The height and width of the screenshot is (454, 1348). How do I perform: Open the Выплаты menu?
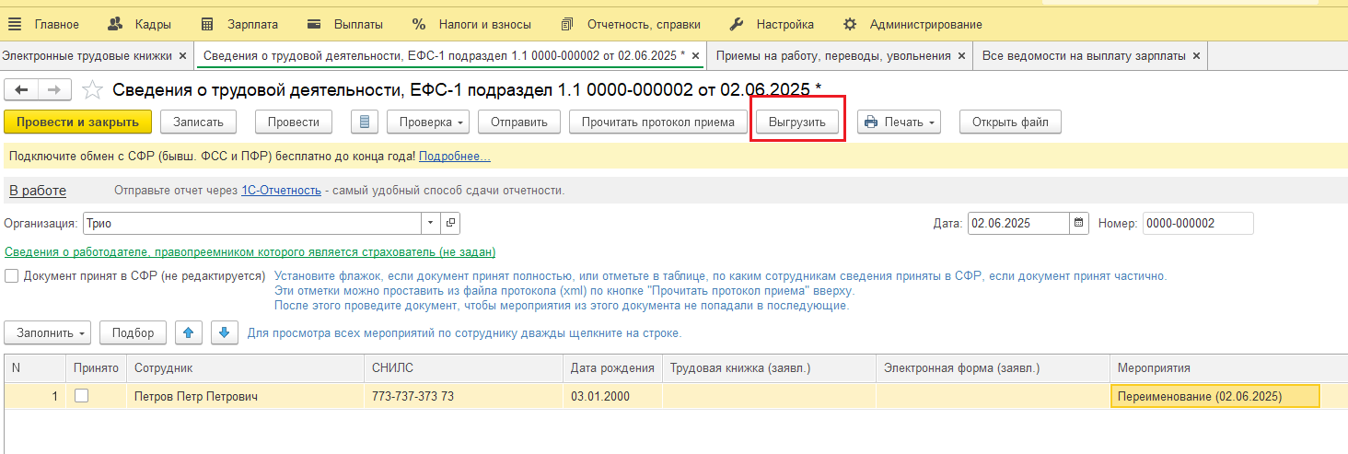345,25
